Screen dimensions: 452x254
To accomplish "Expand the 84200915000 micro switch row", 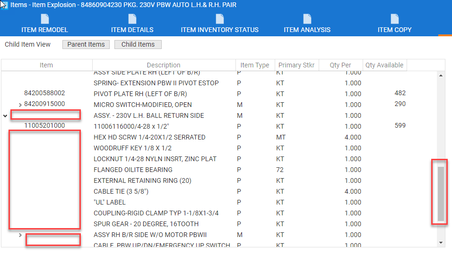I will coord(20,105).
